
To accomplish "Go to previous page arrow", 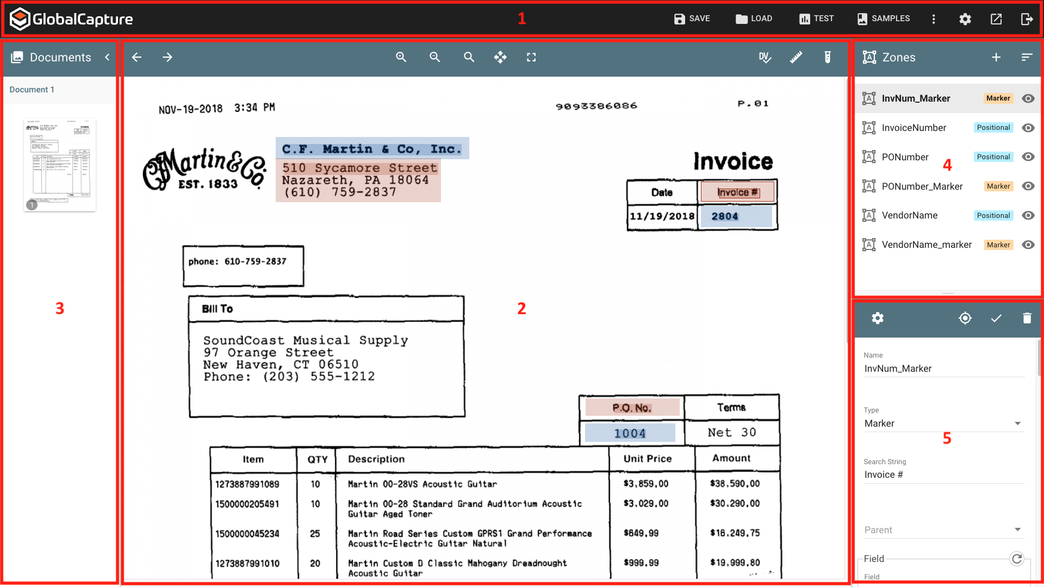I will coord(137,57).
